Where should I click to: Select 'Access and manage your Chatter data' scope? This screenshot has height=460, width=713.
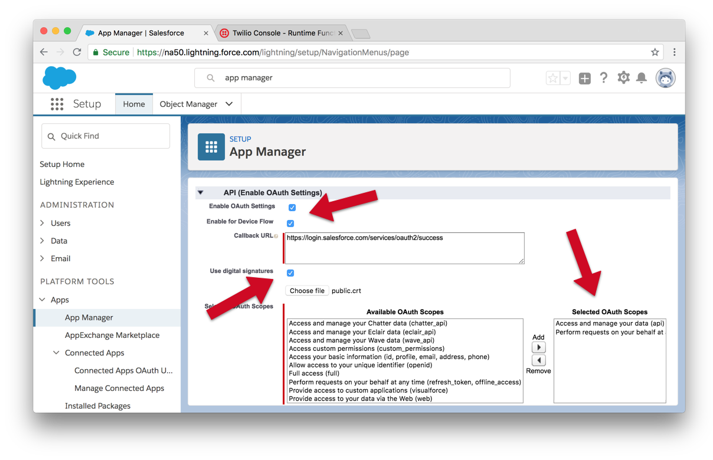pos(368,323)
